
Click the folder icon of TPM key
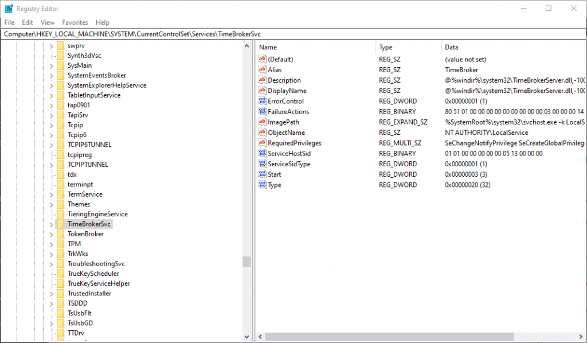click(x=61, y=244)
